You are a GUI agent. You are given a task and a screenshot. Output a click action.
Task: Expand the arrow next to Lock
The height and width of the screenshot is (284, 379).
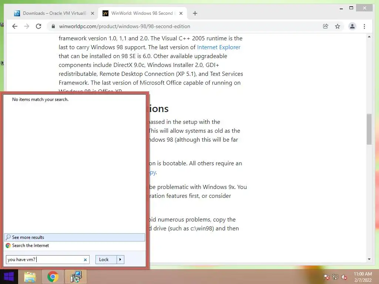[120, 260]
